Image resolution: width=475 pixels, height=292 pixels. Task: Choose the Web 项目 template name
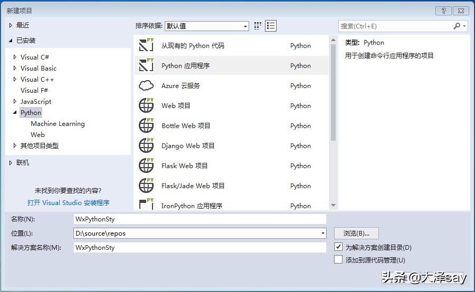176,105
